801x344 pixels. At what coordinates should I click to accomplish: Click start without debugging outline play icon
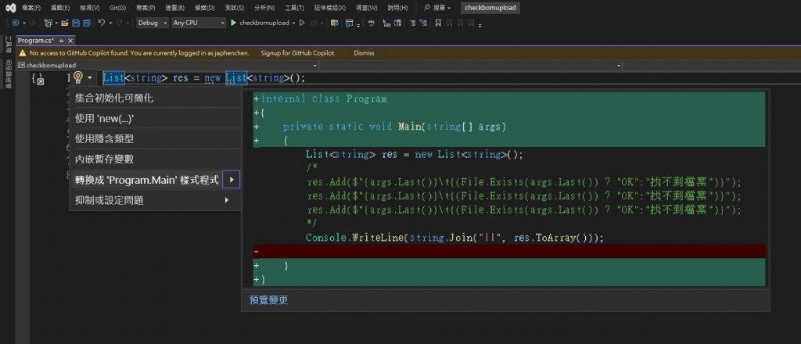click(x=302, y=23)
